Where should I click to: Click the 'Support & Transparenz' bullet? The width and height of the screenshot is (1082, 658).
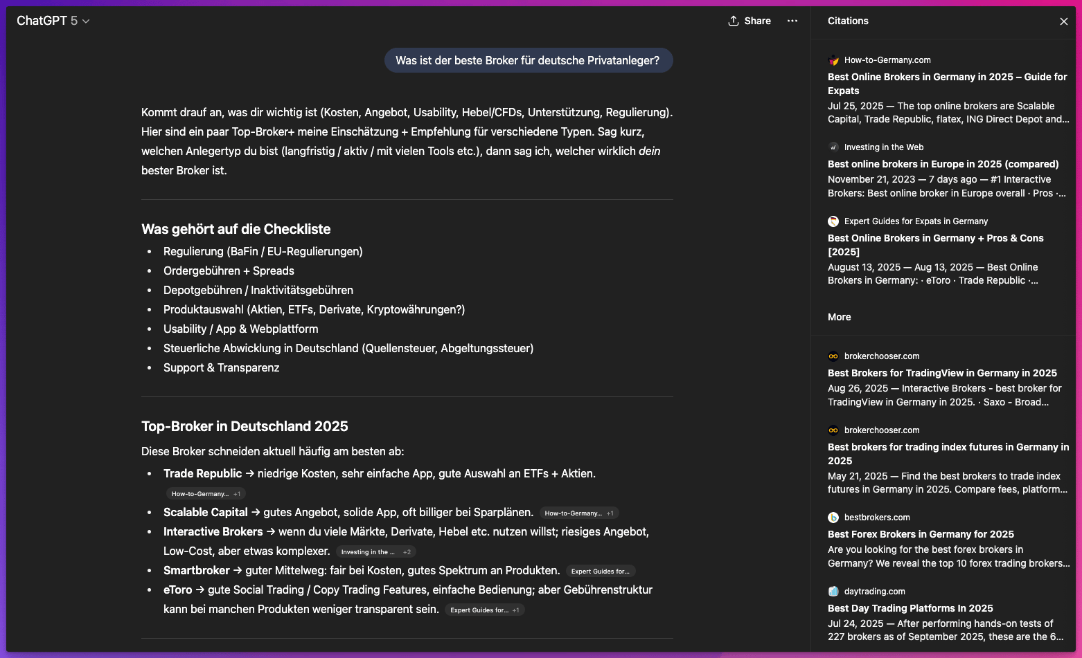pos(222,368)
